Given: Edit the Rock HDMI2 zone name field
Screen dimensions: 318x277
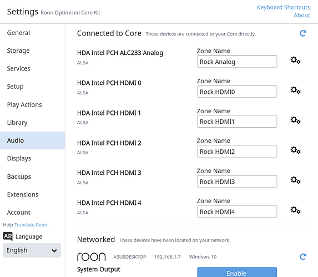Looking at the screenshot, I should point(237,152).
